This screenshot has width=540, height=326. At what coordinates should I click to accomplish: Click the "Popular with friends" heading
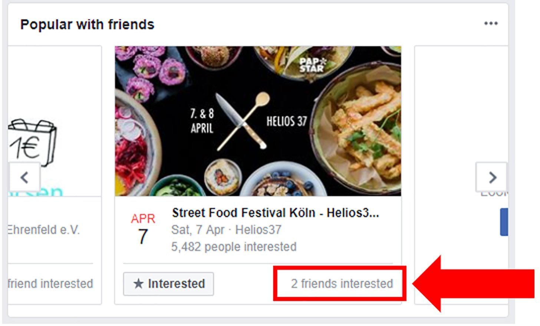tap(87, 25)
